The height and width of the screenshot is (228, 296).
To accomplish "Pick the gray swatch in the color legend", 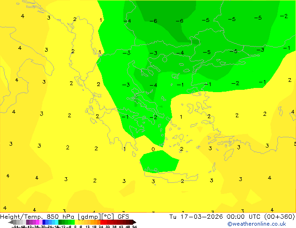I will click(x=15, y=222).
